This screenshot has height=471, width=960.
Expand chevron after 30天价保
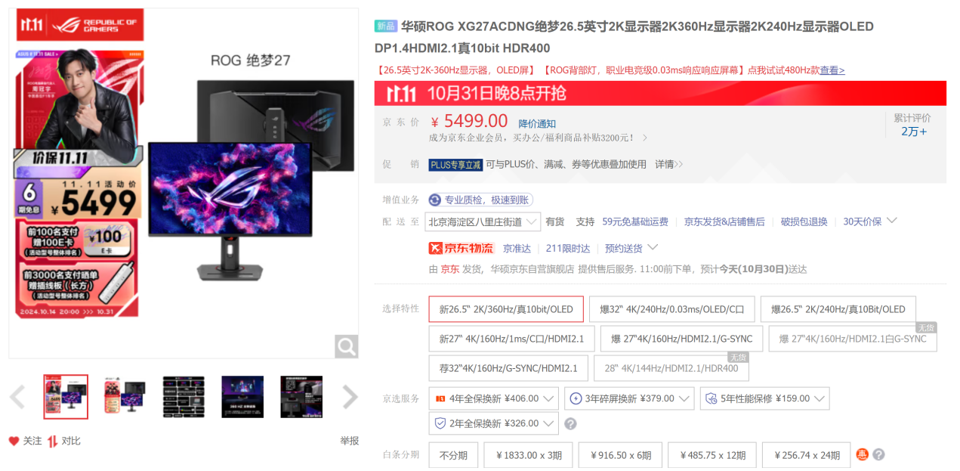891,221
